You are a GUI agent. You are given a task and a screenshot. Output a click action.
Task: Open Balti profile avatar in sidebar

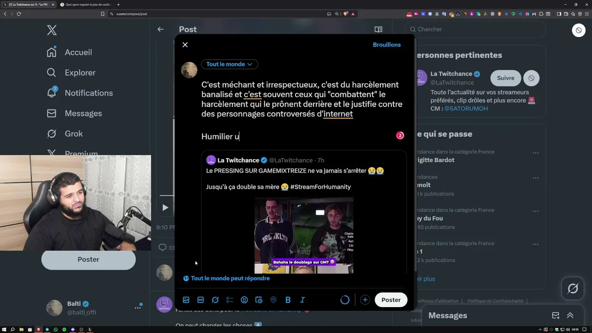(x=55, y=308)
